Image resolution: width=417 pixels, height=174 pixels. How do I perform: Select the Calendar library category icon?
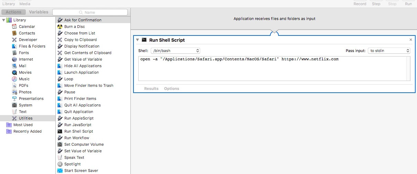[14, 27]
